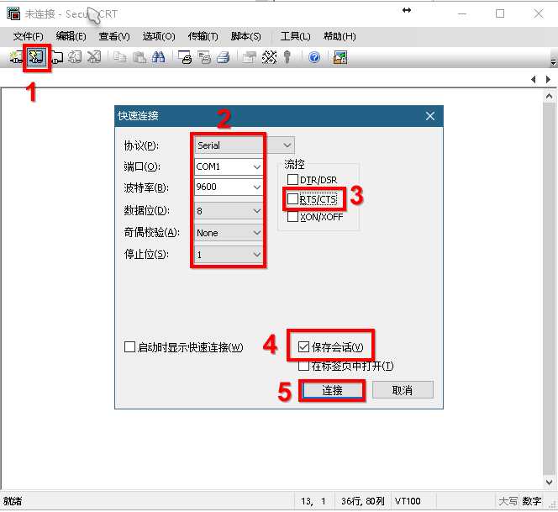Click the terminal scrollbar down arrow

549,483
